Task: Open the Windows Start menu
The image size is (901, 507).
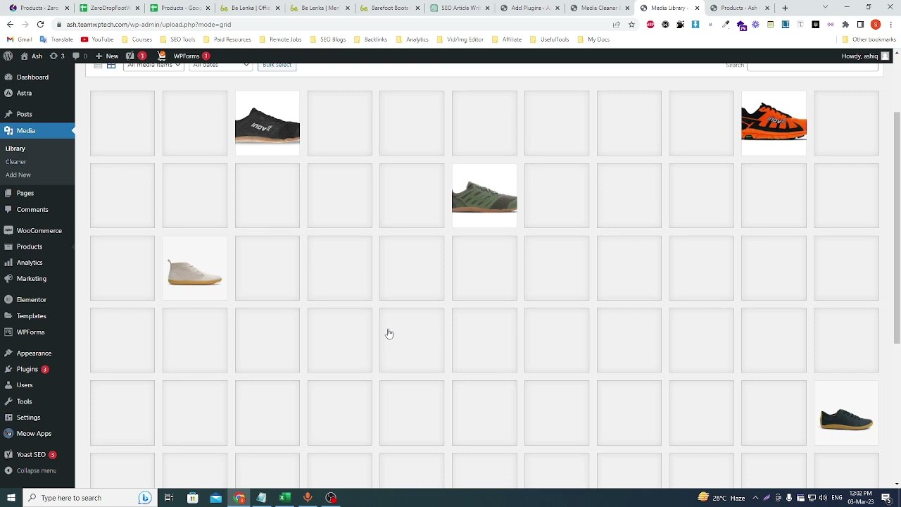Action: [x=11, y=498]
